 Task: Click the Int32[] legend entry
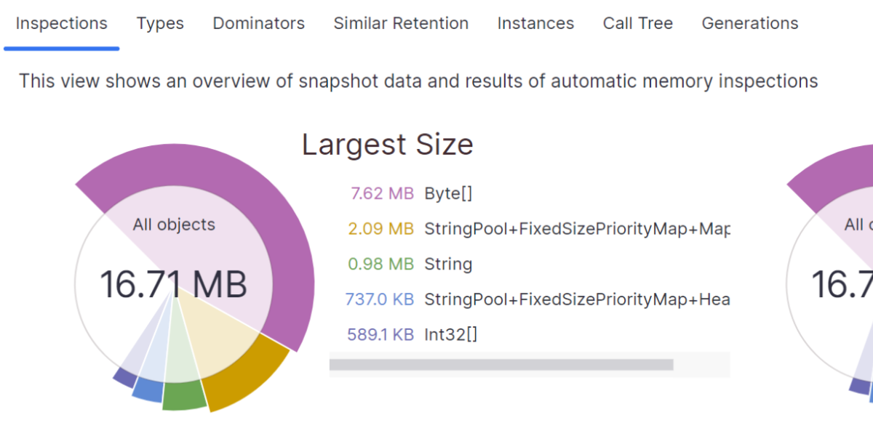450,334
